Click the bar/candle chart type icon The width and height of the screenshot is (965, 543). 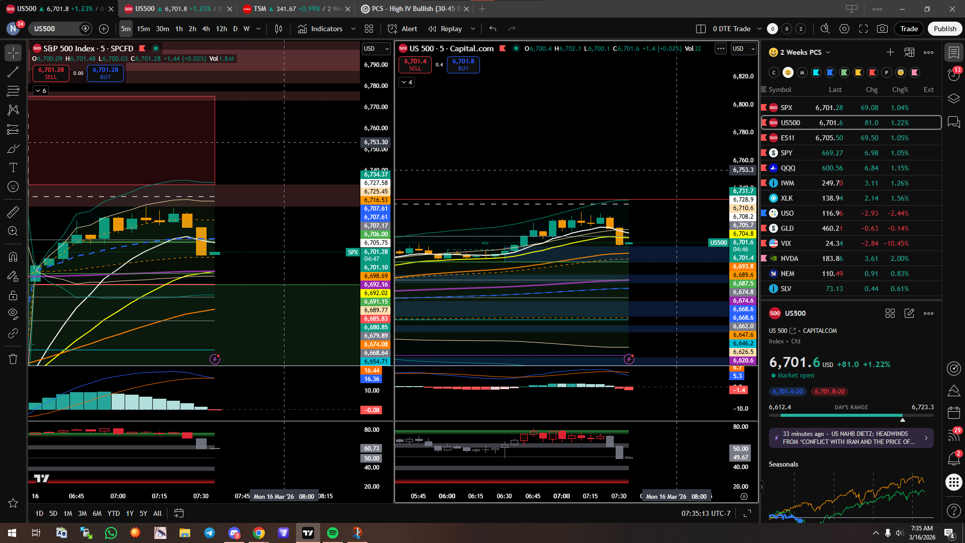(x=278, y=29)
